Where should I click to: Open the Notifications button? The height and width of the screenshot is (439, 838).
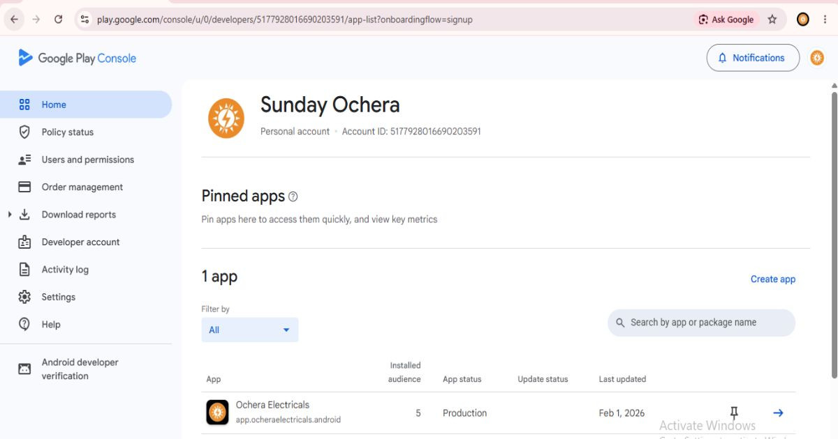coord(753,58)
